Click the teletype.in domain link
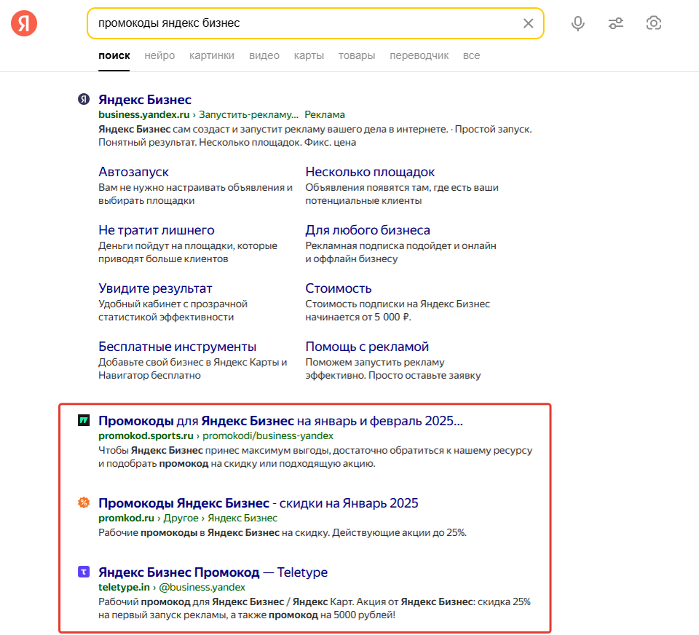699x635 pixels. tap(124, 587)
